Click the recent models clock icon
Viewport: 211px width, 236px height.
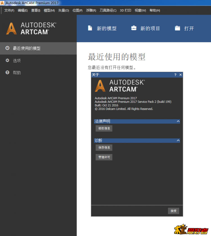[7, 48]
